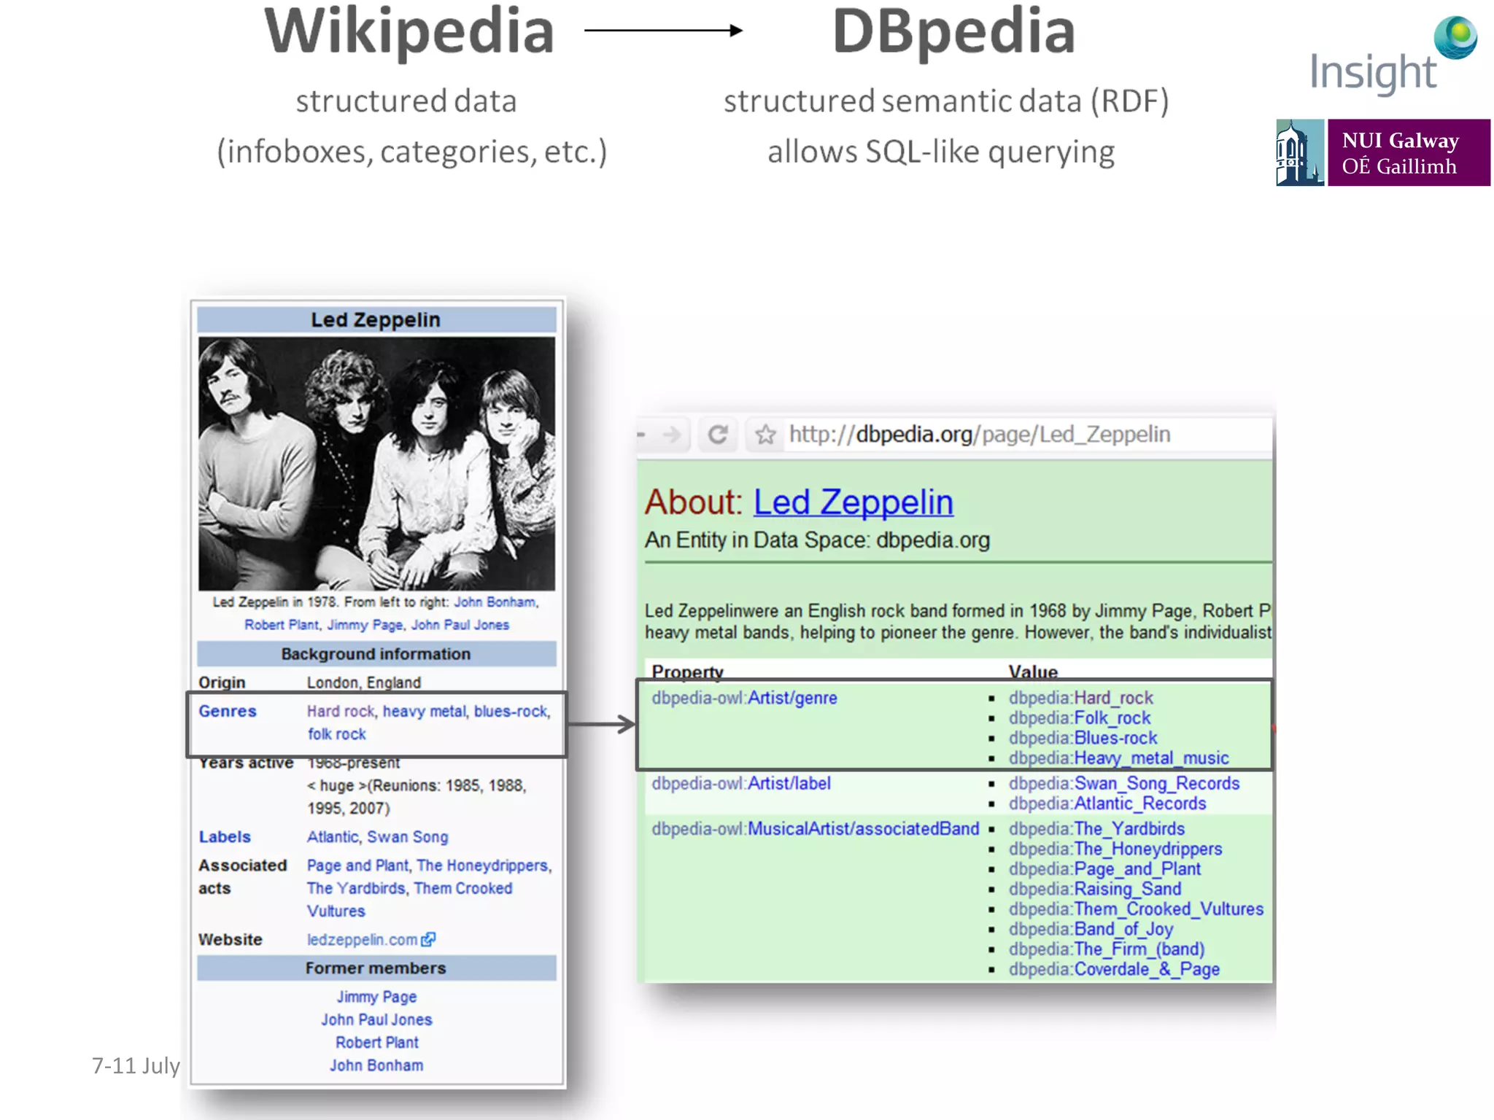
Task: Open Jimmy Page under Former members
Action: [x=376, y=997]
